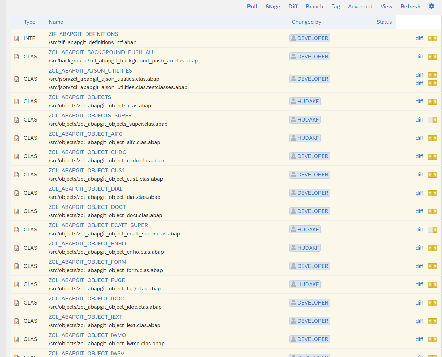Open the Stage menu item
The image size is (442, 357).
[x=273, y=6]
